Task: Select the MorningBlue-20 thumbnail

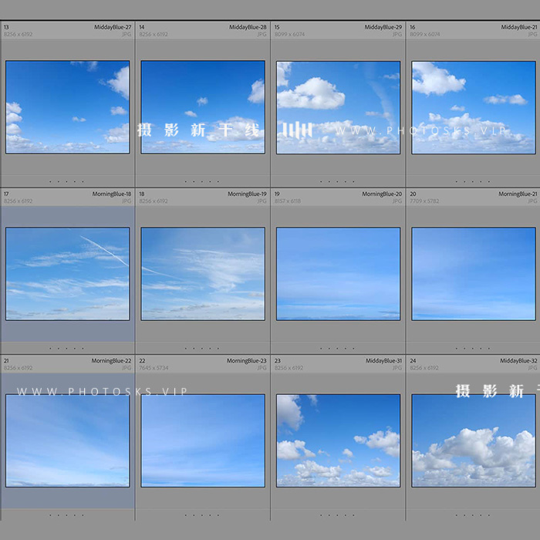Action: click(338, 274)
